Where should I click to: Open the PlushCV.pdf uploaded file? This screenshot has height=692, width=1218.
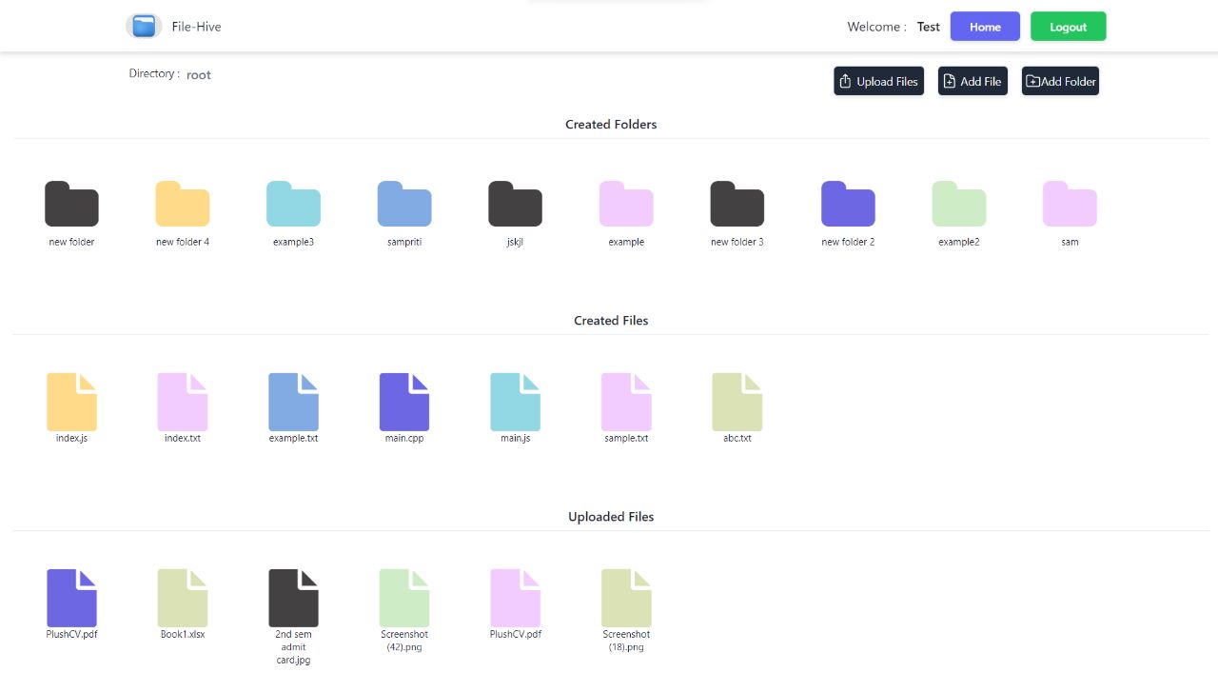pyautogui.click(x=71, y=596)
